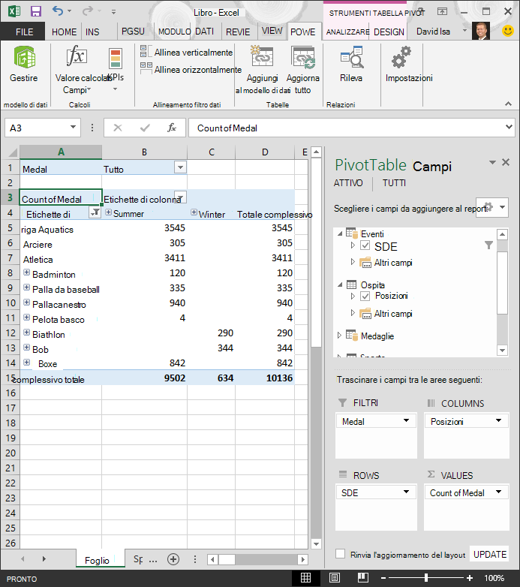520x587 pixels.
Task: Close the PivotTable Campi pane
Action: coord(506,162)
